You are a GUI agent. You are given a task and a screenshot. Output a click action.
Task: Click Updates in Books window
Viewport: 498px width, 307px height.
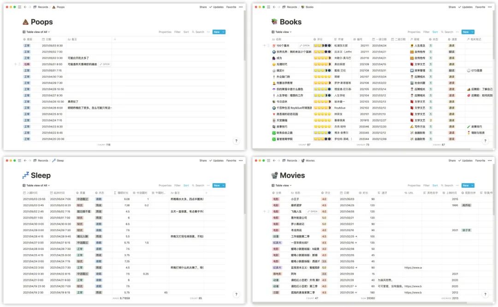[465, 7]
